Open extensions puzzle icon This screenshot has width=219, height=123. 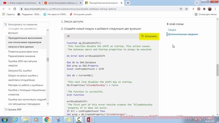(204, 9)
